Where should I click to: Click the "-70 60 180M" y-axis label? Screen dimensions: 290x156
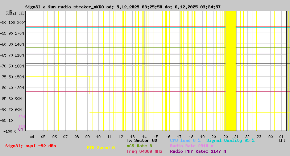12,66
